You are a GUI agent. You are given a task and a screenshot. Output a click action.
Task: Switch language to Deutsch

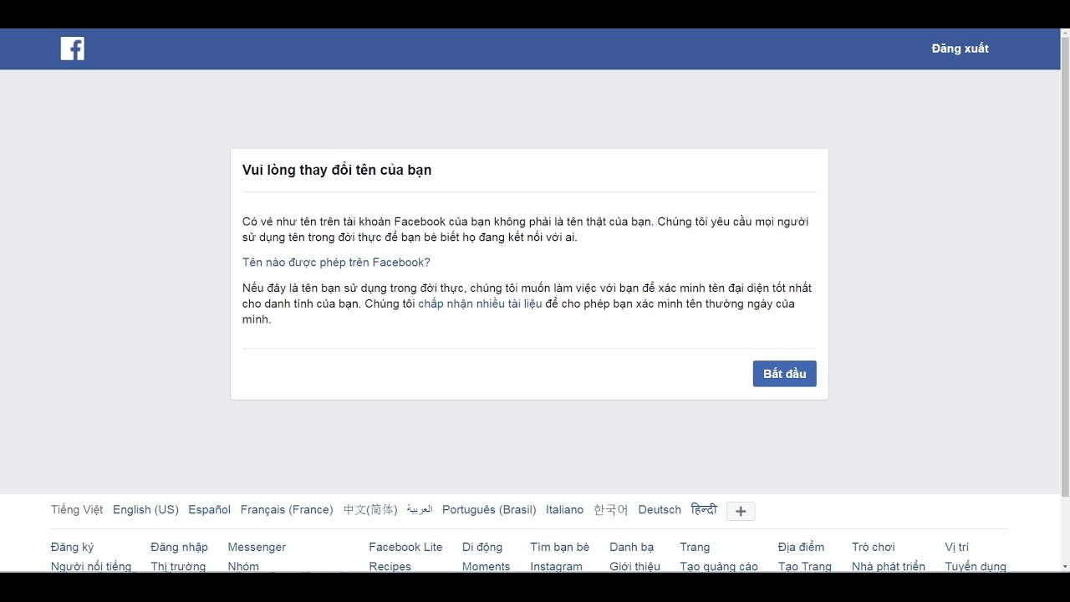[660, 509]
